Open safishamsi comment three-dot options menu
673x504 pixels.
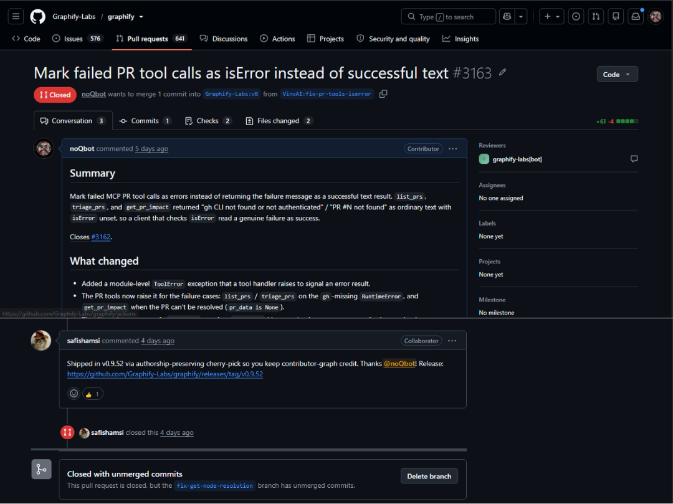pos(452,341)
